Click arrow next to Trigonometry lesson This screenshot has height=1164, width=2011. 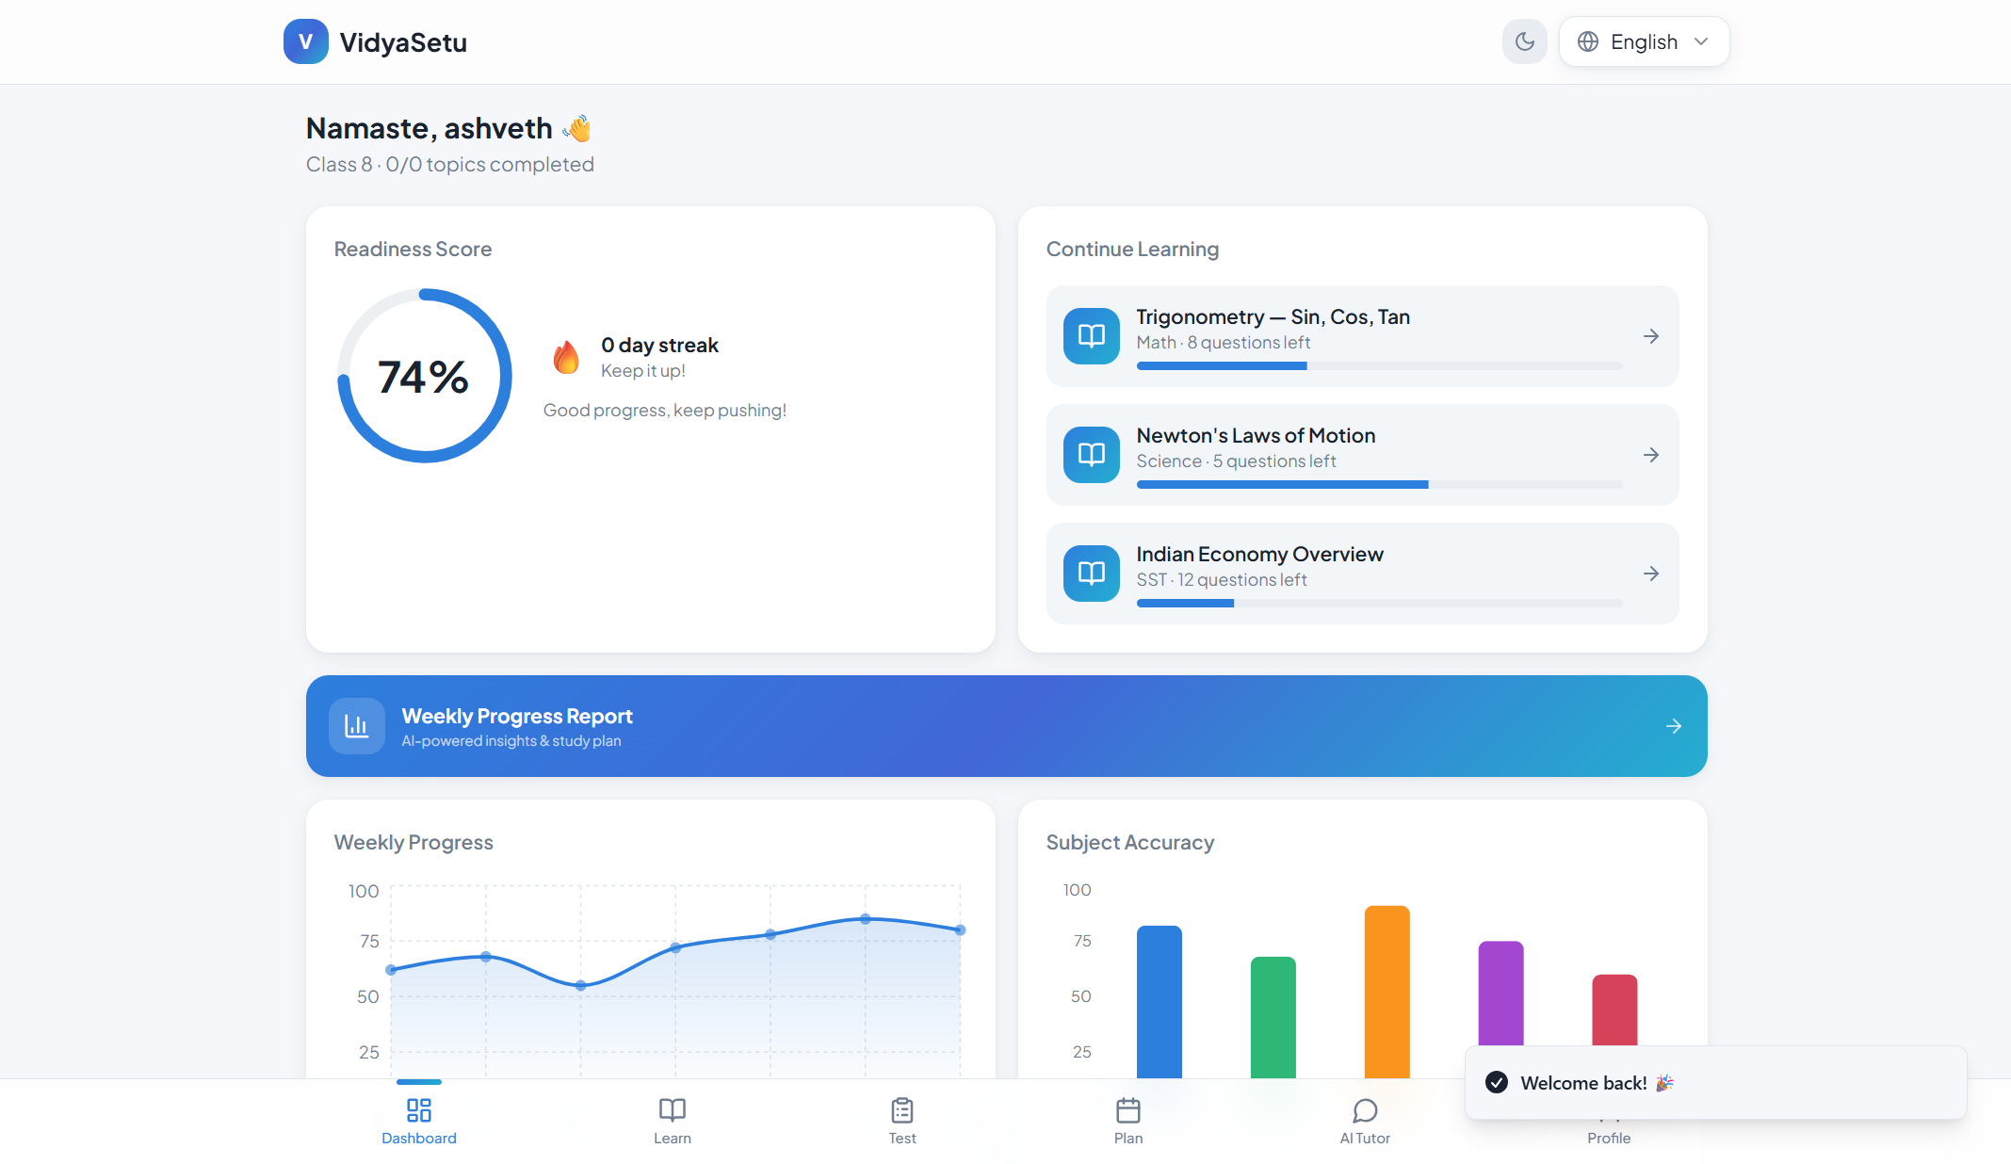coord(1650,336)
